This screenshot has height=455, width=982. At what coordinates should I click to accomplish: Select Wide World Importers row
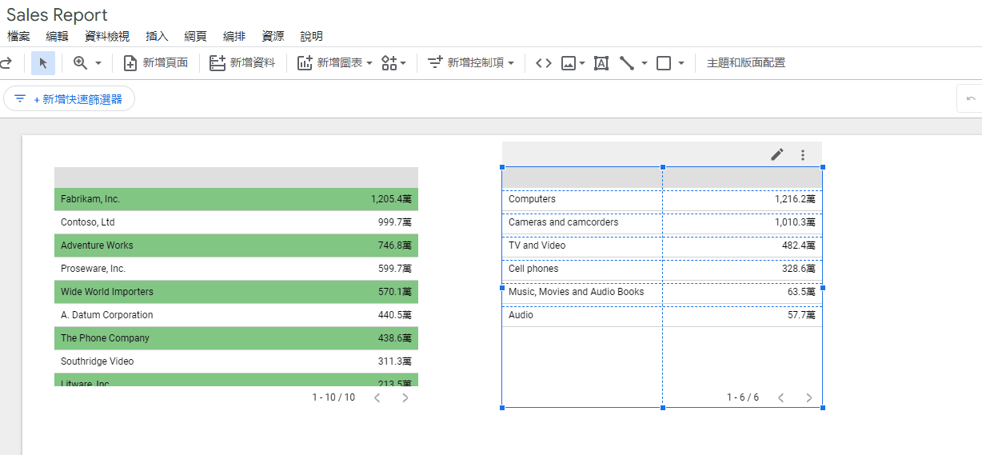[236, 292]
